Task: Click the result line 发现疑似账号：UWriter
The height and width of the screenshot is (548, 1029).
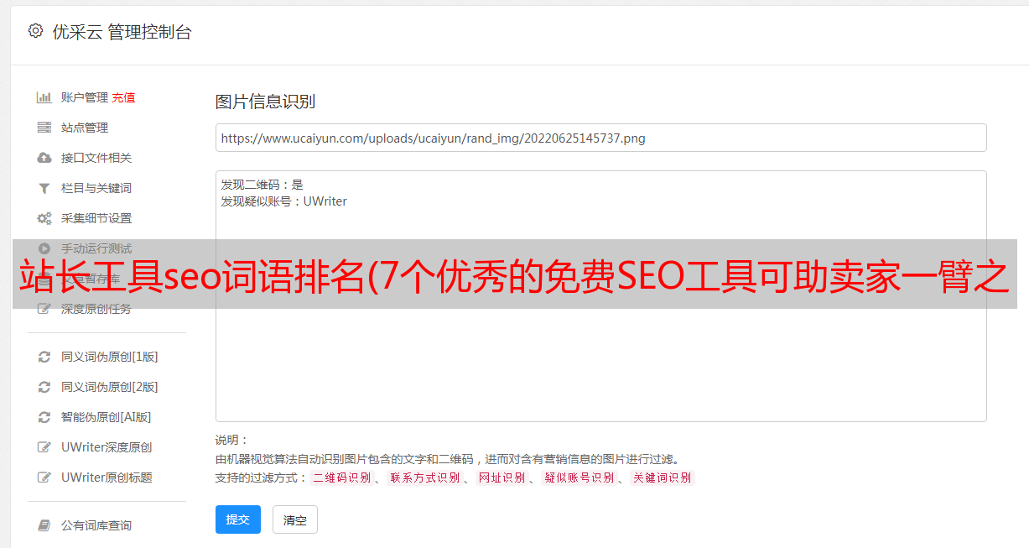Action: (284, 201)
